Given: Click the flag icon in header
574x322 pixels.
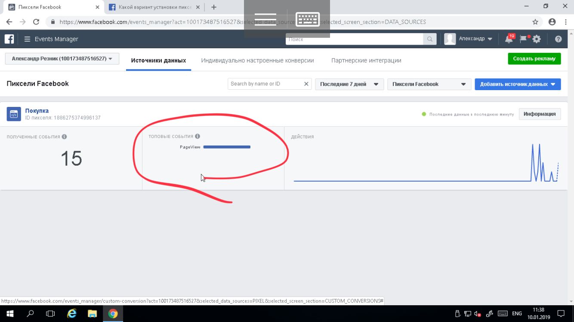Looking at the screenshot, I should pyautogui.click(x=523, y=39).
